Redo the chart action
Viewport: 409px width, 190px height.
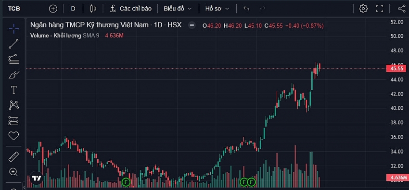click(262, 9)
